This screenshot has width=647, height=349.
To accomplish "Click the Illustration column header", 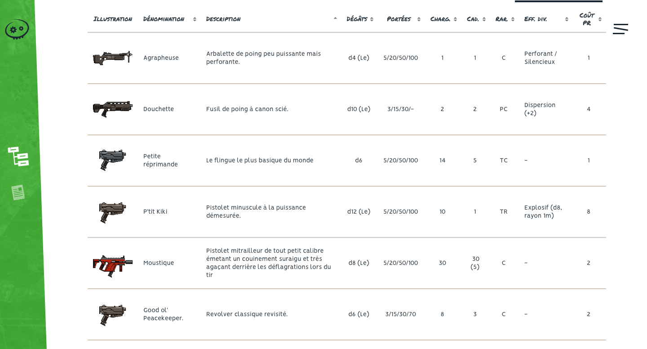I will pyautogui.click(x=113, y=19).
